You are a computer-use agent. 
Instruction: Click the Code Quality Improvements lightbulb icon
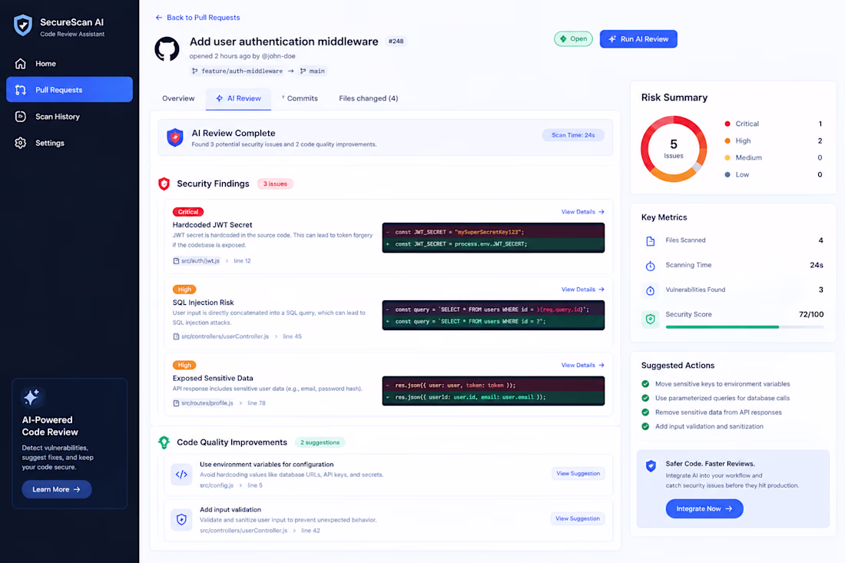(x=164, y=442)
